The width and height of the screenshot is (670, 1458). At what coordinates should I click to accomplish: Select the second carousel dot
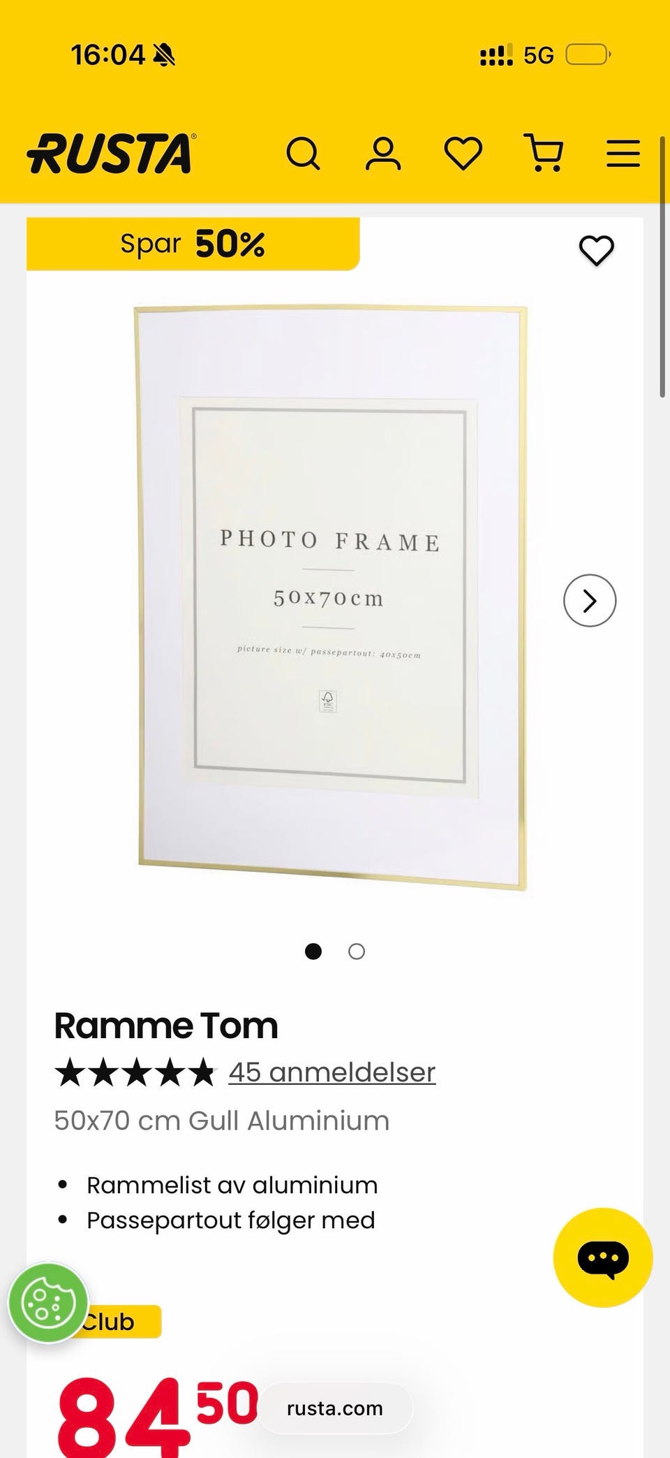pyautogui.click(x=357, y=952)
